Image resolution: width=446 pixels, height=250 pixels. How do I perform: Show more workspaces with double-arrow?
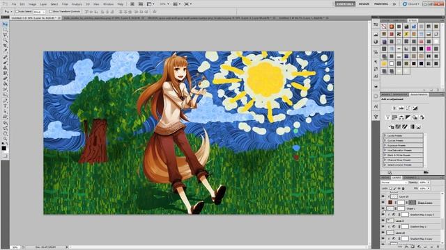(x=394, y=4)
